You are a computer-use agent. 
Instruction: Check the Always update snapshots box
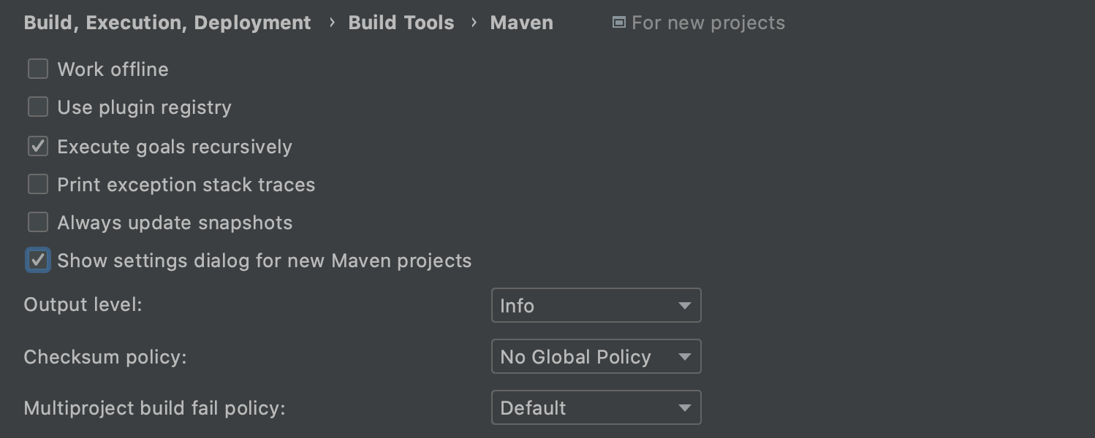[x=38, y=222]
